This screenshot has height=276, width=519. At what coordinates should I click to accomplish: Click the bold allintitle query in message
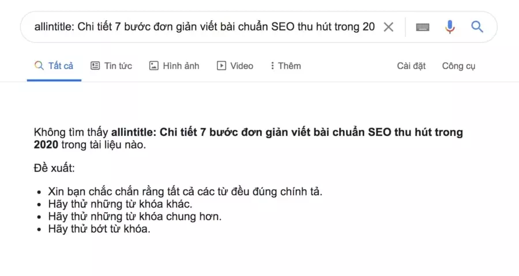[x=287, y=133]
